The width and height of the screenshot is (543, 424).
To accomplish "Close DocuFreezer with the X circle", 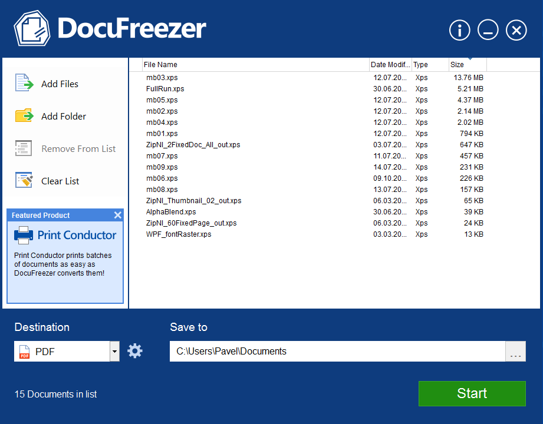I will pos(516,30).
